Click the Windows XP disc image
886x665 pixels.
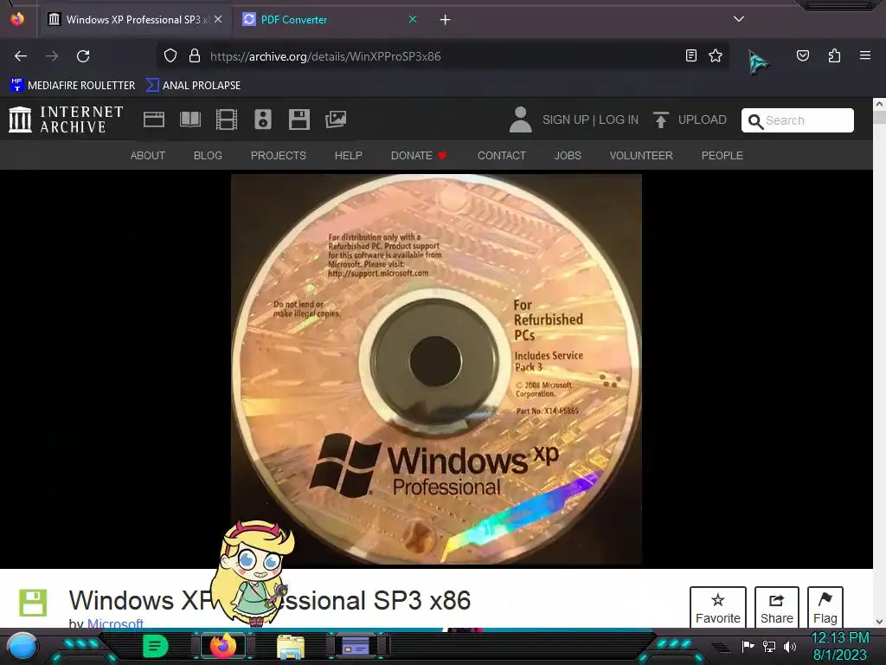(x=436, y=369)
